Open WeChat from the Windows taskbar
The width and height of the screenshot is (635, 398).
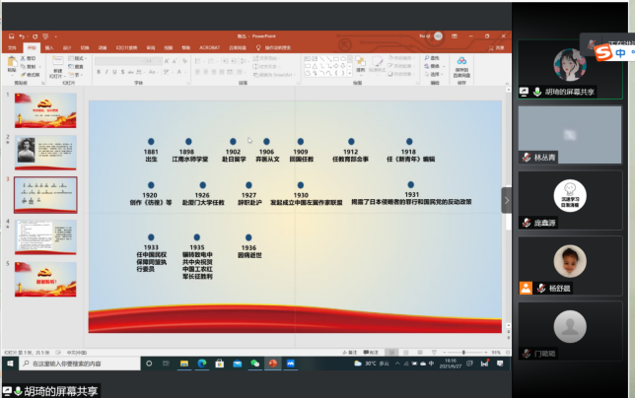pyautogui.click(x=254, y=364)
